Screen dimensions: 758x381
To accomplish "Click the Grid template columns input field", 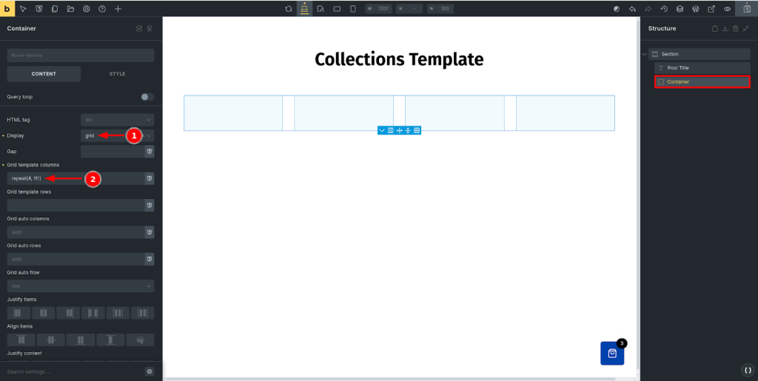I will [74, 179].
